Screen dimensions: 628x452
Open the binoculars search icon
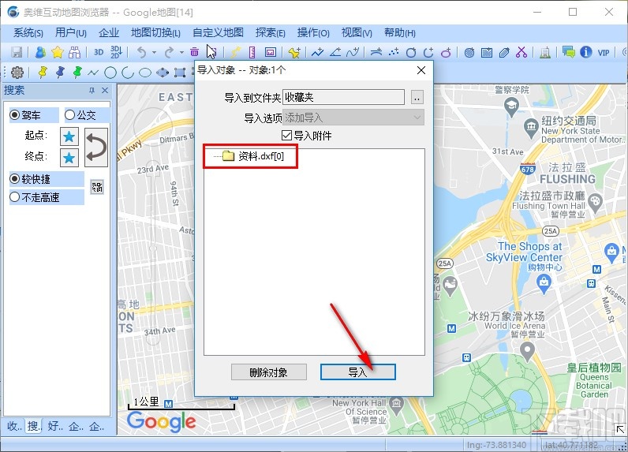coord(74,52)
